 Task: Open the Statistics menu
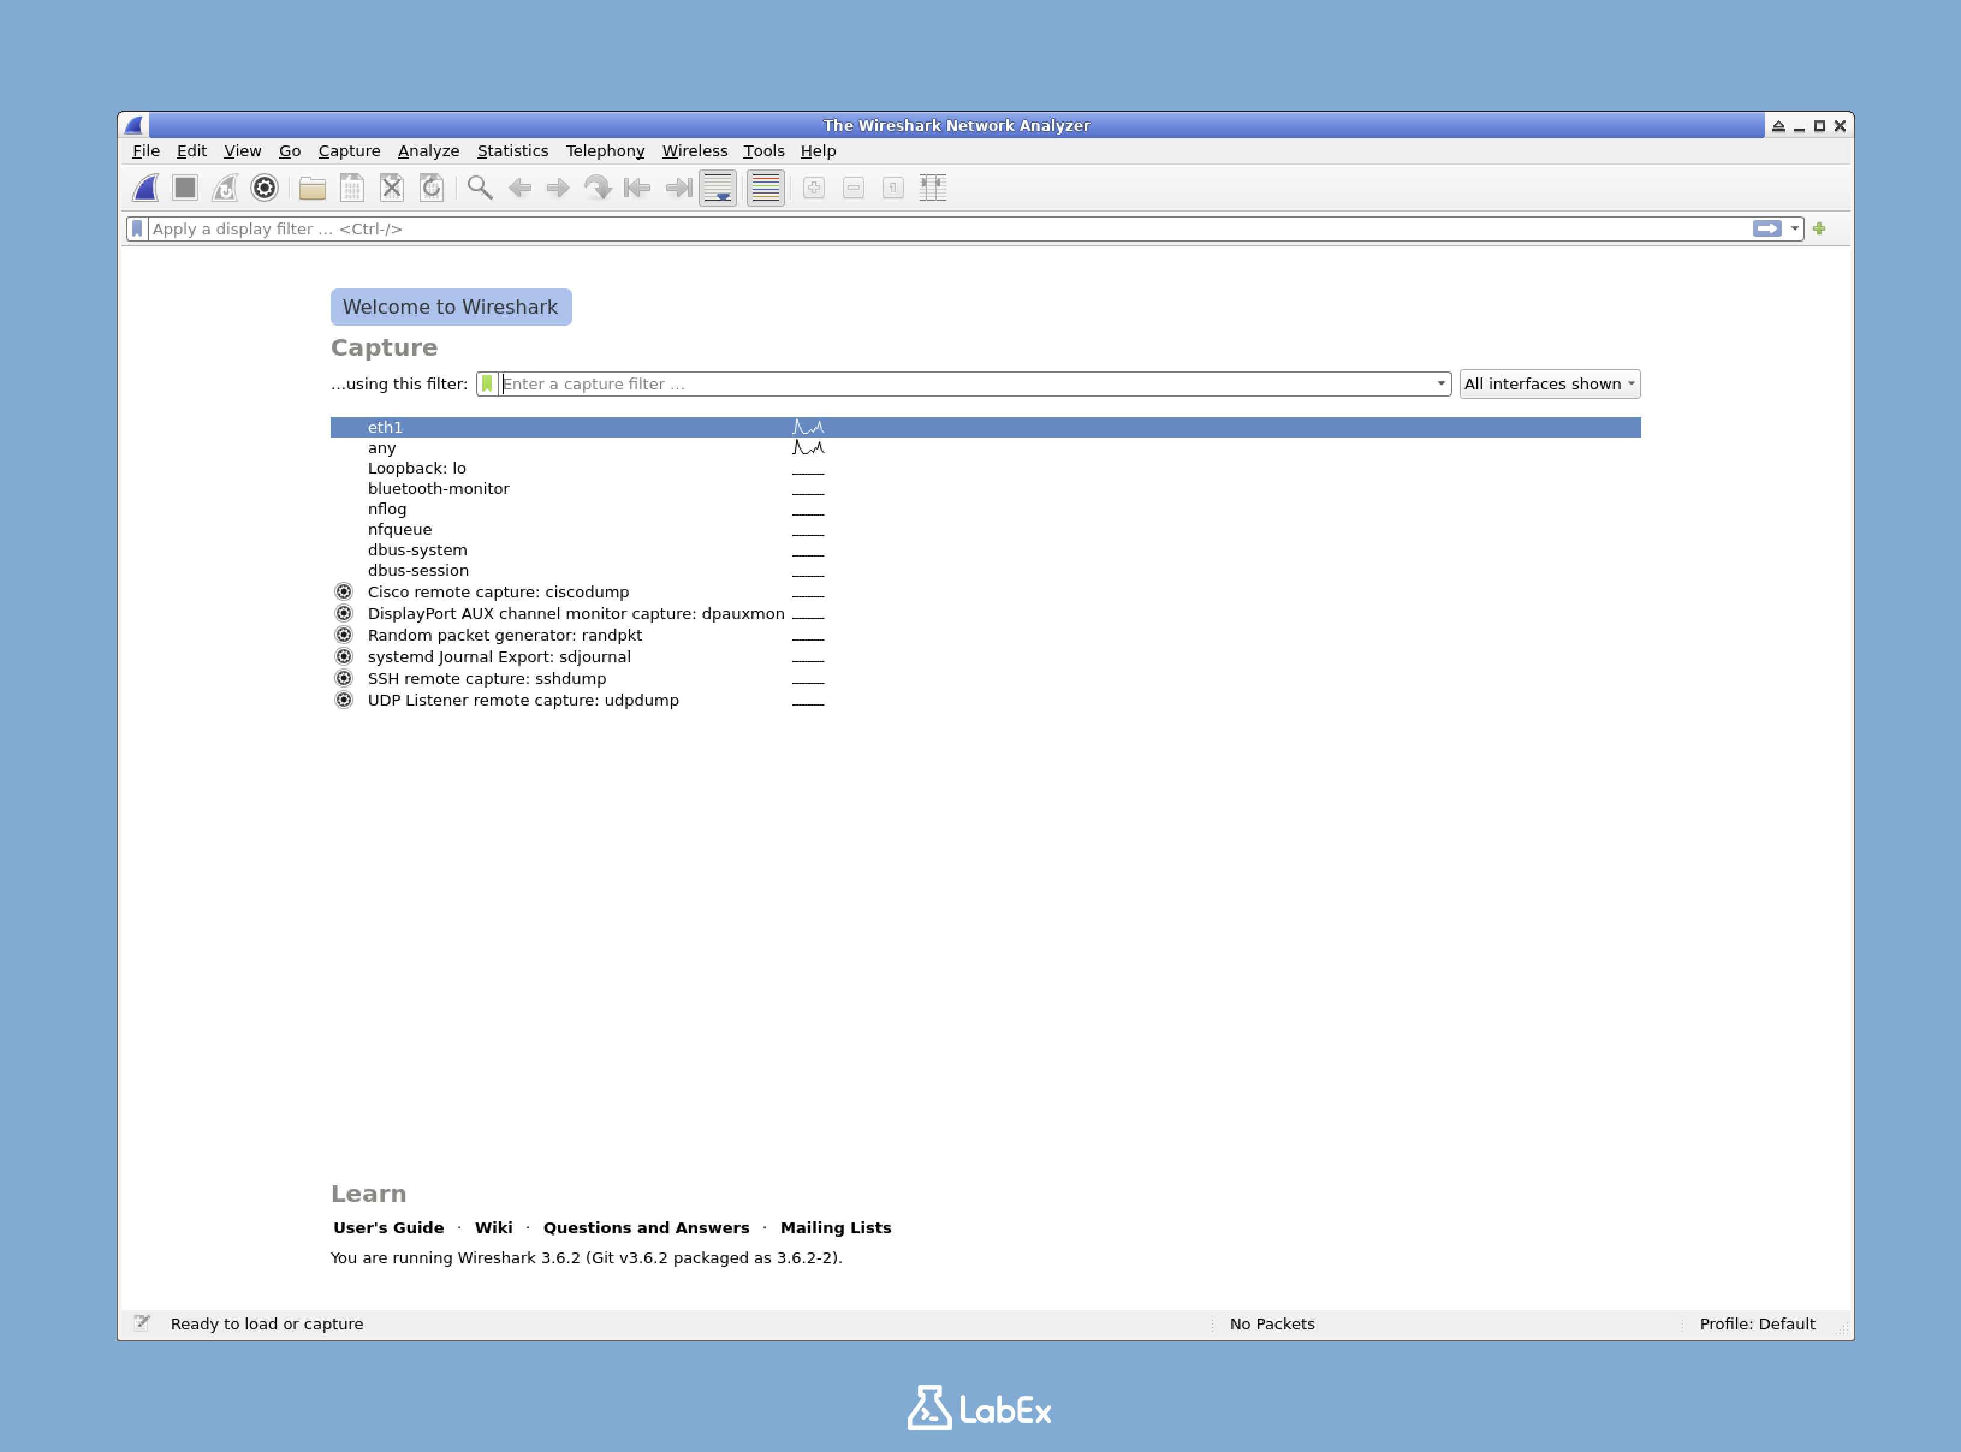click(512, 150)
